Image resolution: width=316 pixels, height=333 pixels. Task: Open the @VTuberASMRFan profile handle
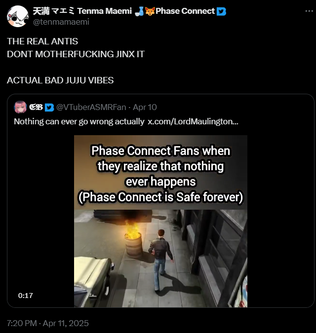91,107
